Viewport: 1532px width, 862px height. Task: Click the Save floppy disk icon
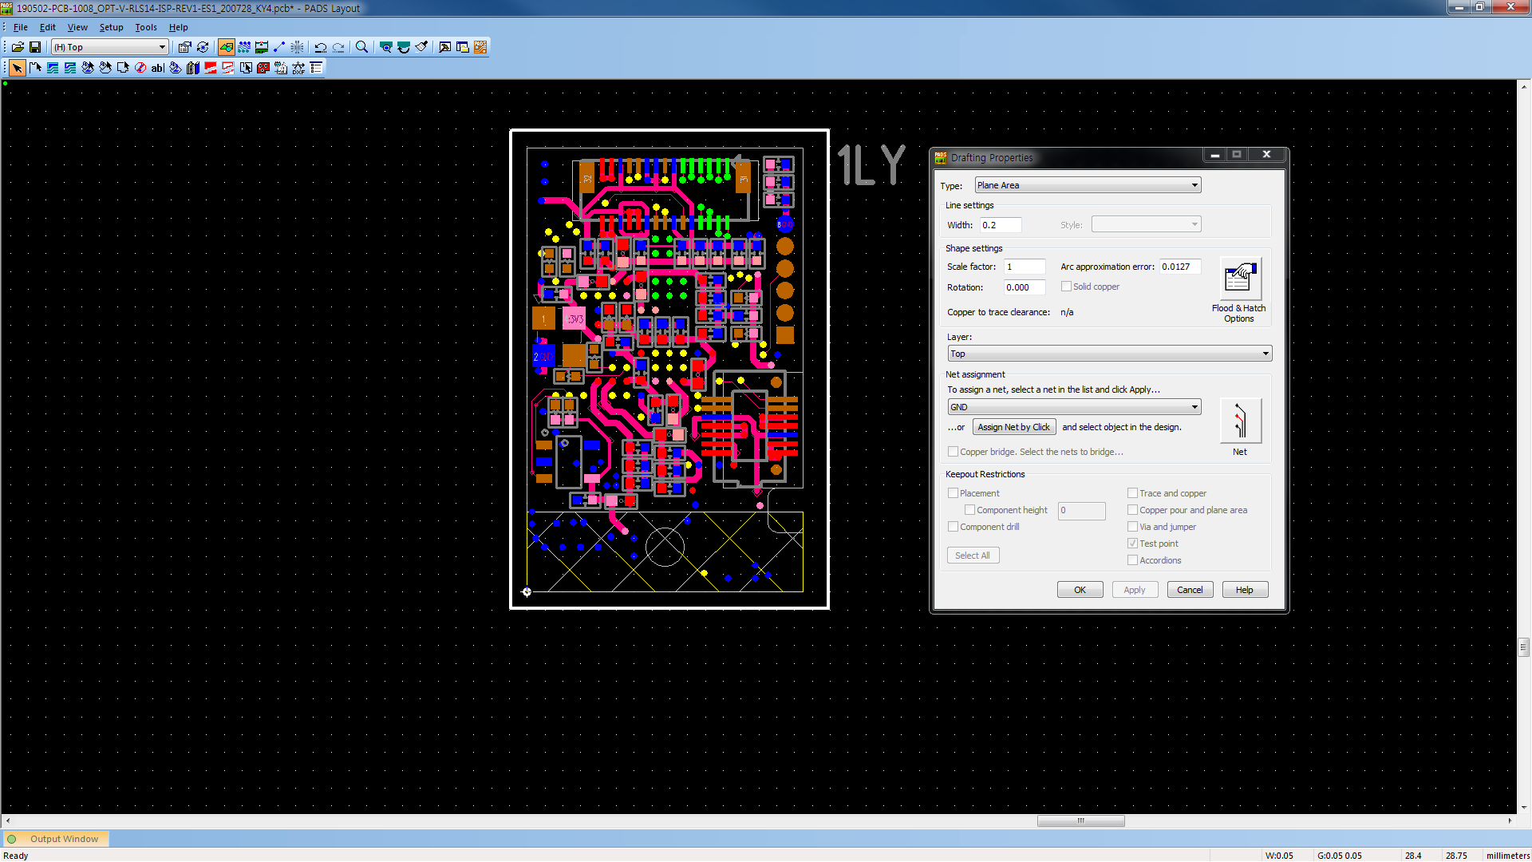click(x=35, y=47)
